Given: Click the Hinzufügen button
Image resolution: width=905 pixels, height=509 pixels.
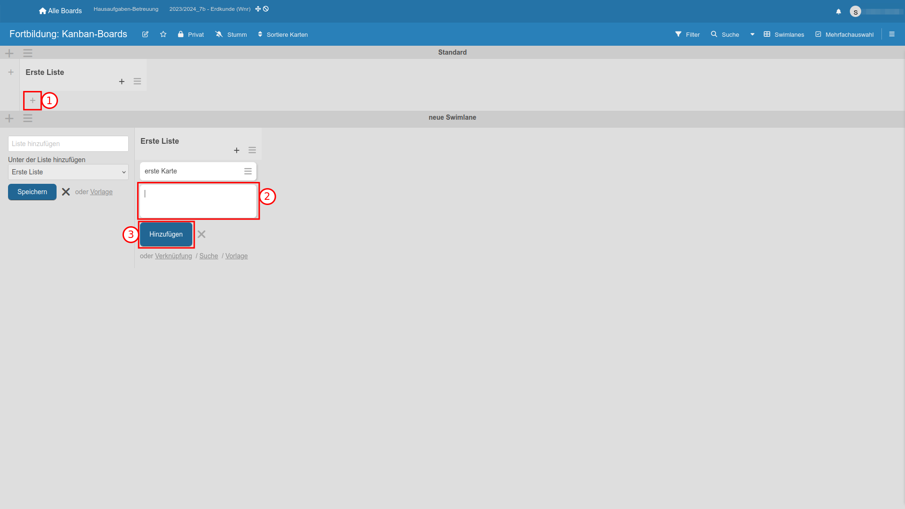Looking at the screenshot, I should (x=166, y=234).
